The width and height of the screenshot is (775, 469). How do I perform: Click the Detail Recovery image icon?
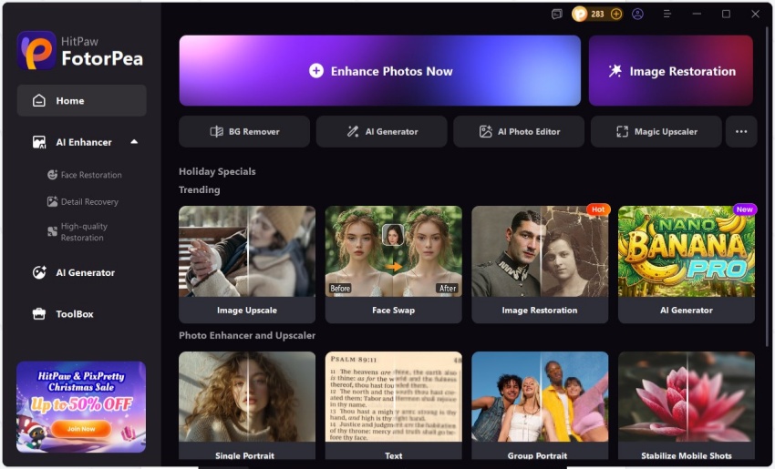pos(52,201)
